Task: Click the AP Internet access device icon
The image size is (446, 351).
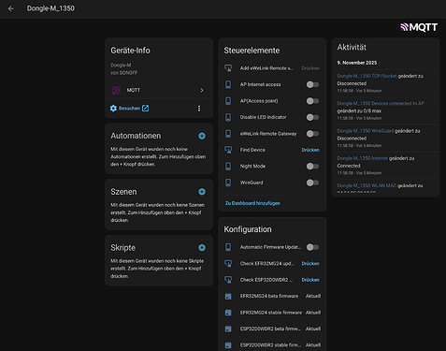Action: pos(228,84)
